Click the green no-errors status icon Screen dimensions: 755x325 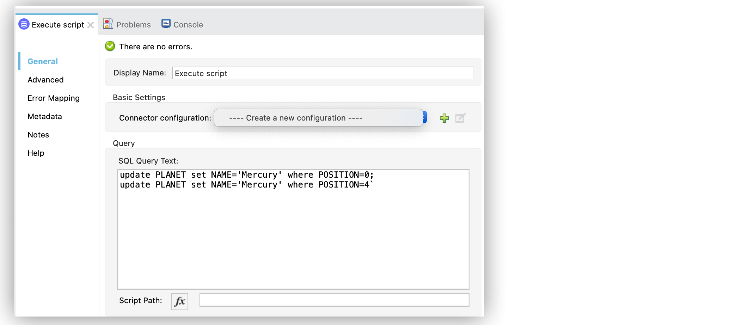tap(110, 46)
